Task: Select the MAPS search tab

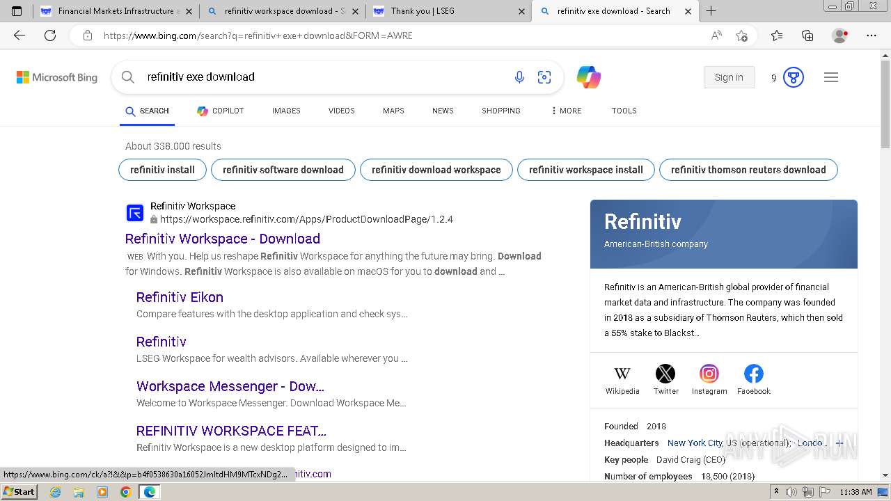Action: pos(393,111)
